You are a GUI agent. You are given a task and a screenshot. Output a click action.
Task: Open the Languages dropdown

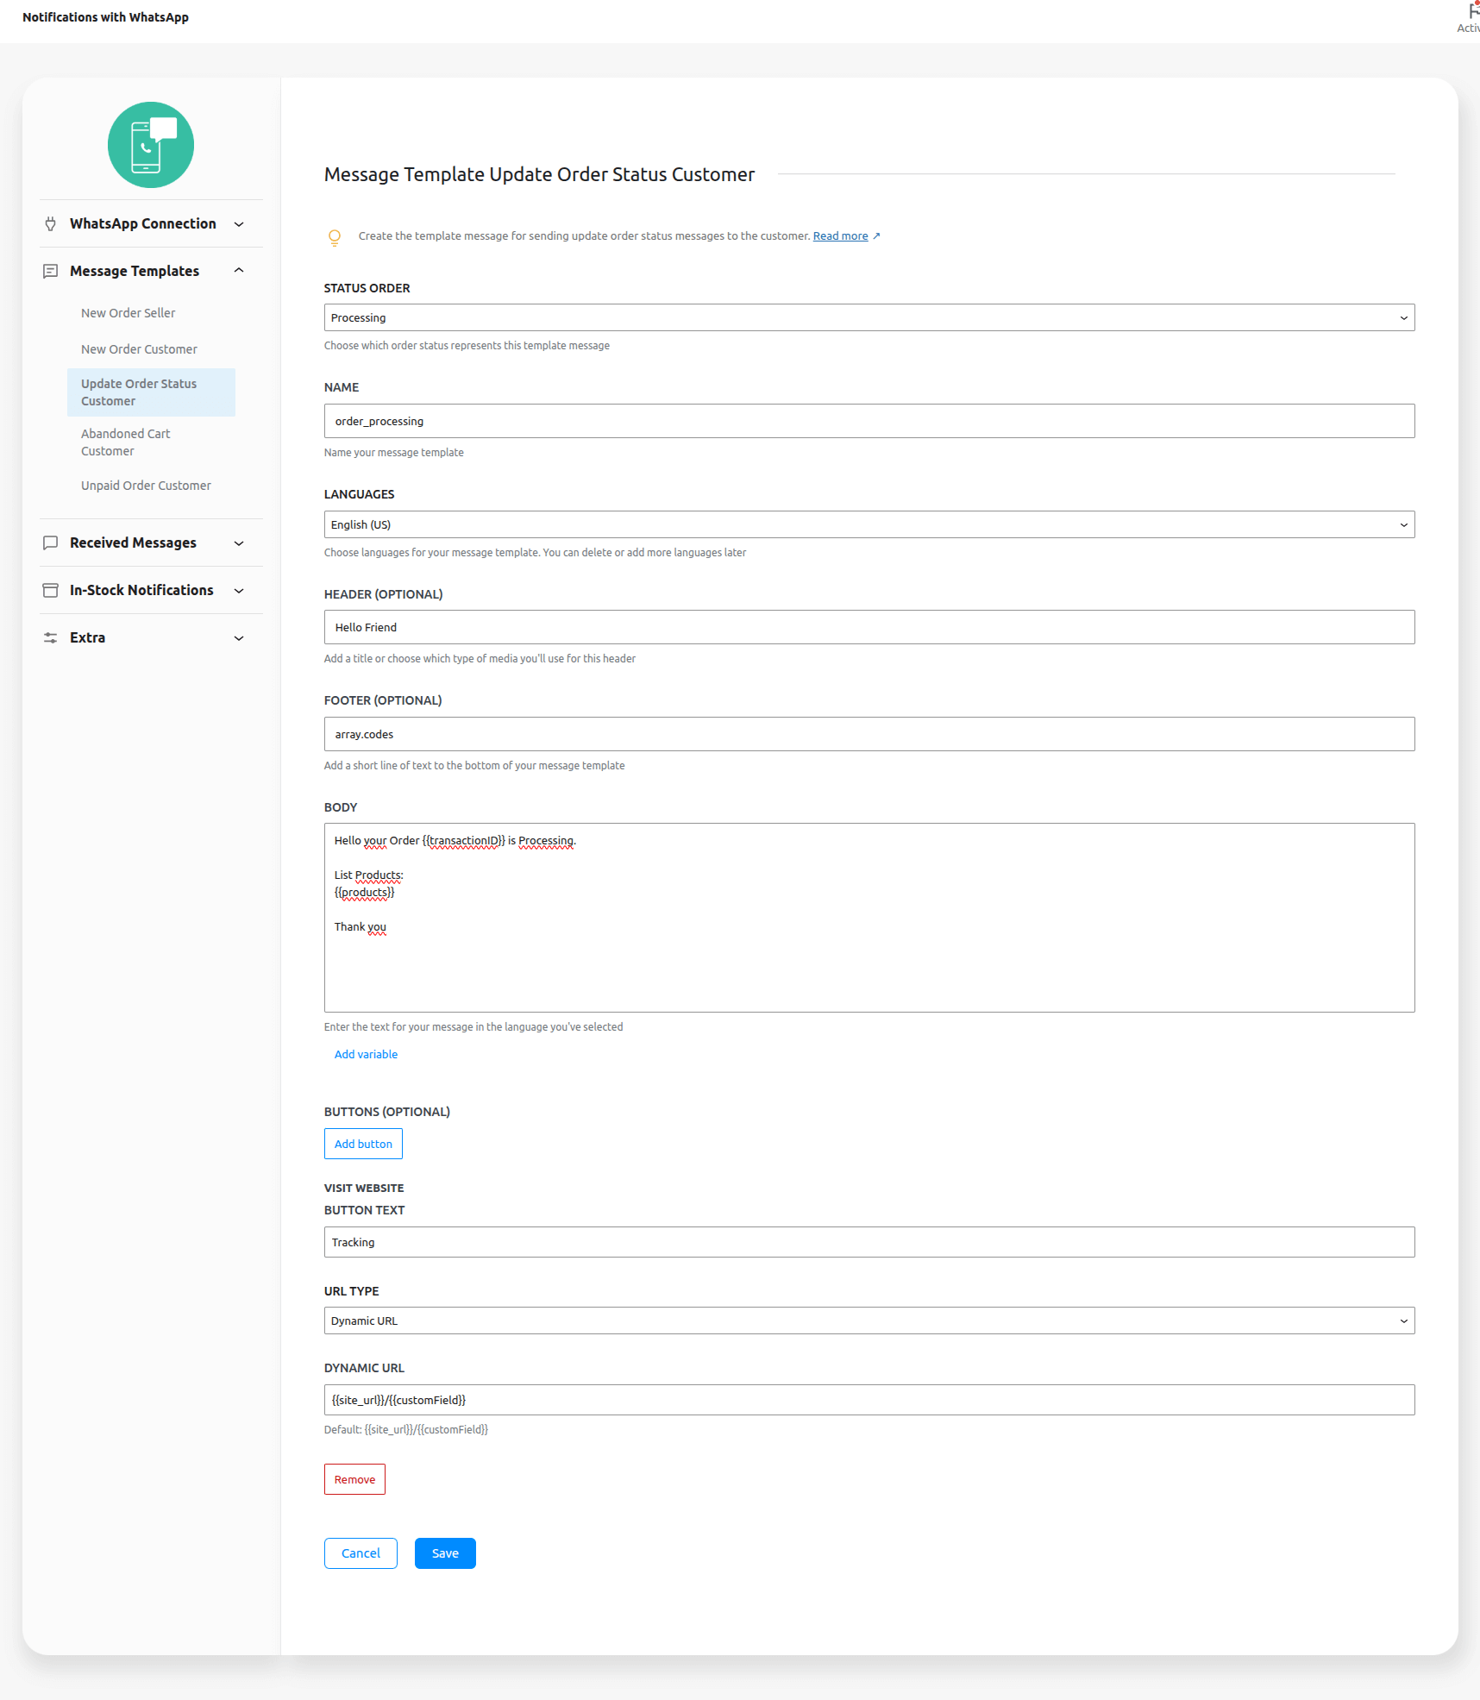pyautogui.click(x=869, y=525)
